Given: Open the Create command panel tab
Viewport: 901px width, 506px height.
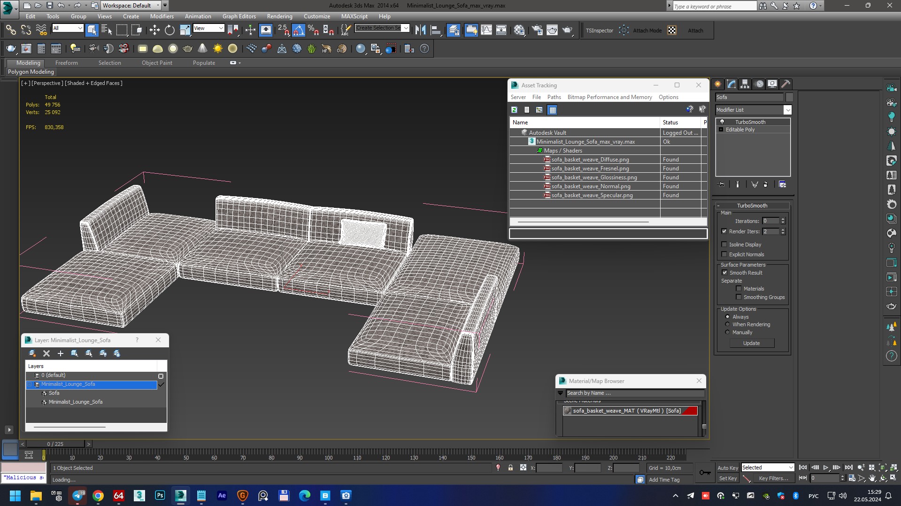Looking at the screenshot, I should click(x=718, y=84).
